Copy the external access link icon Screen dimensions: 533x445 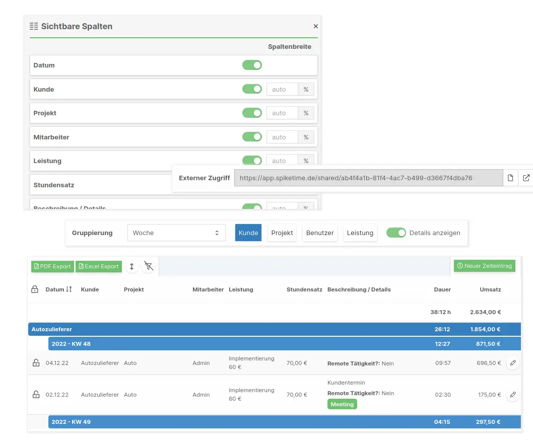[x=510, y=178]
